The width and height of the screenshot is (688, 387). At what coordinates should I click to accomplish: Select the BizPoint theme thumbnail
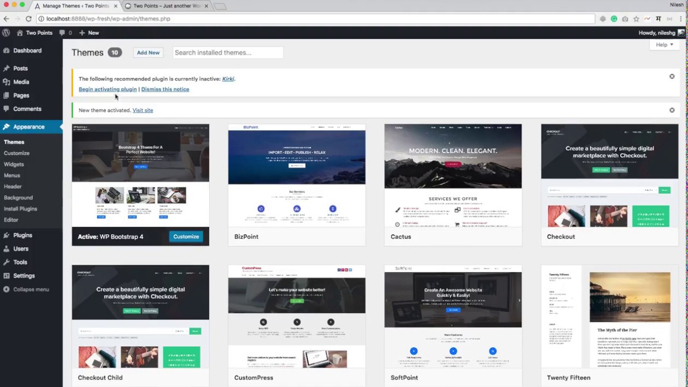click(297, 176)
